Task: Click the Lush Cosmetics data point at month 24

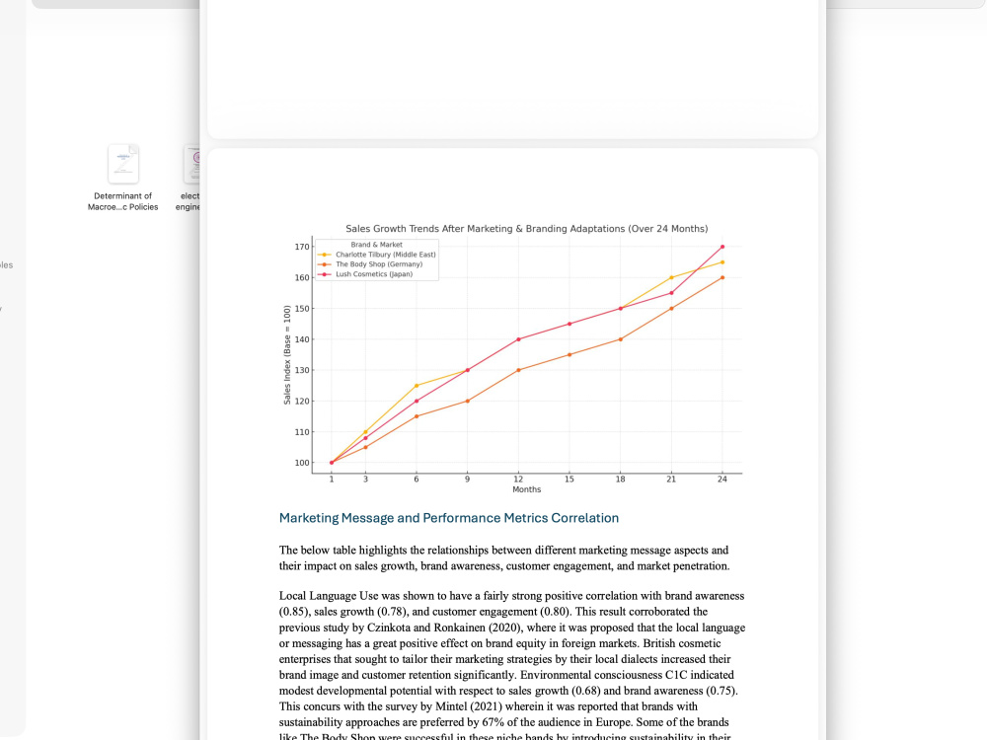Action: click(722, 247)
